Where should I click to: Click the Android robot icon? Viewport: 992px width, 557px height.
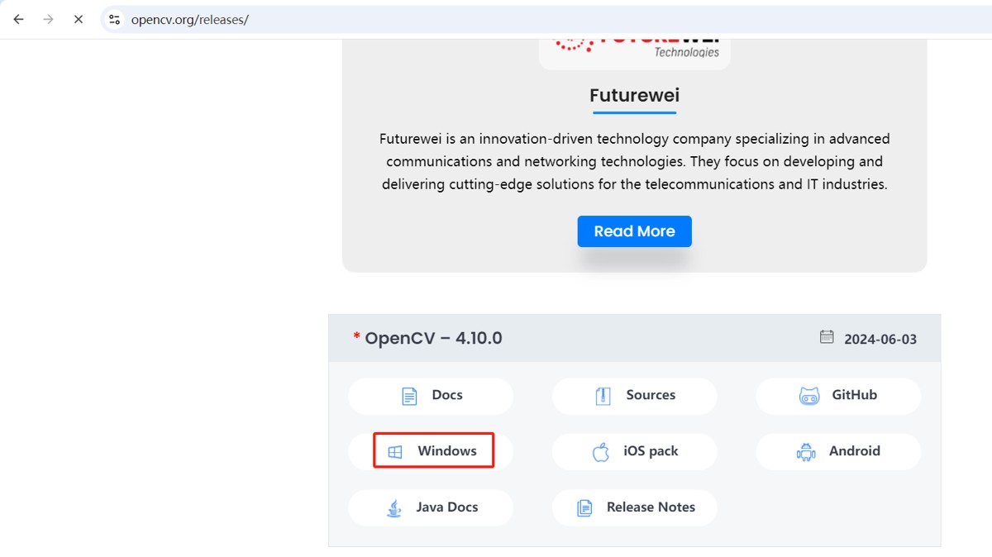806,452
